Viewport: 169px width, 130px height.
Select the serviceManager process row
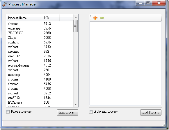click(x=40, y=65)
